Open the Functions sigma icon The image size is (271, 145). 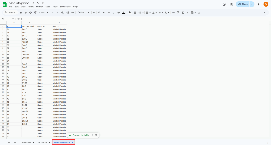click(199, 13)
